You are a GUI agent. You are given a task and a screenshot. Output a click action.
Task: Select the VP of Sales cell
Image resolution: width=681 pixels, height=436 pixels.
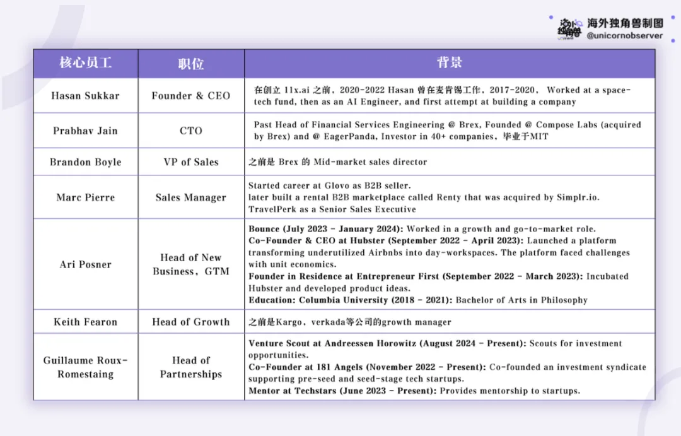click(x=191, y=162)
